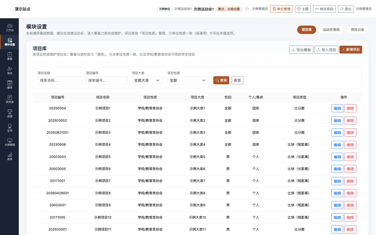Click project number 20260428001
The height and width of the screenshot is (235, 376).
tap(57, 193)
